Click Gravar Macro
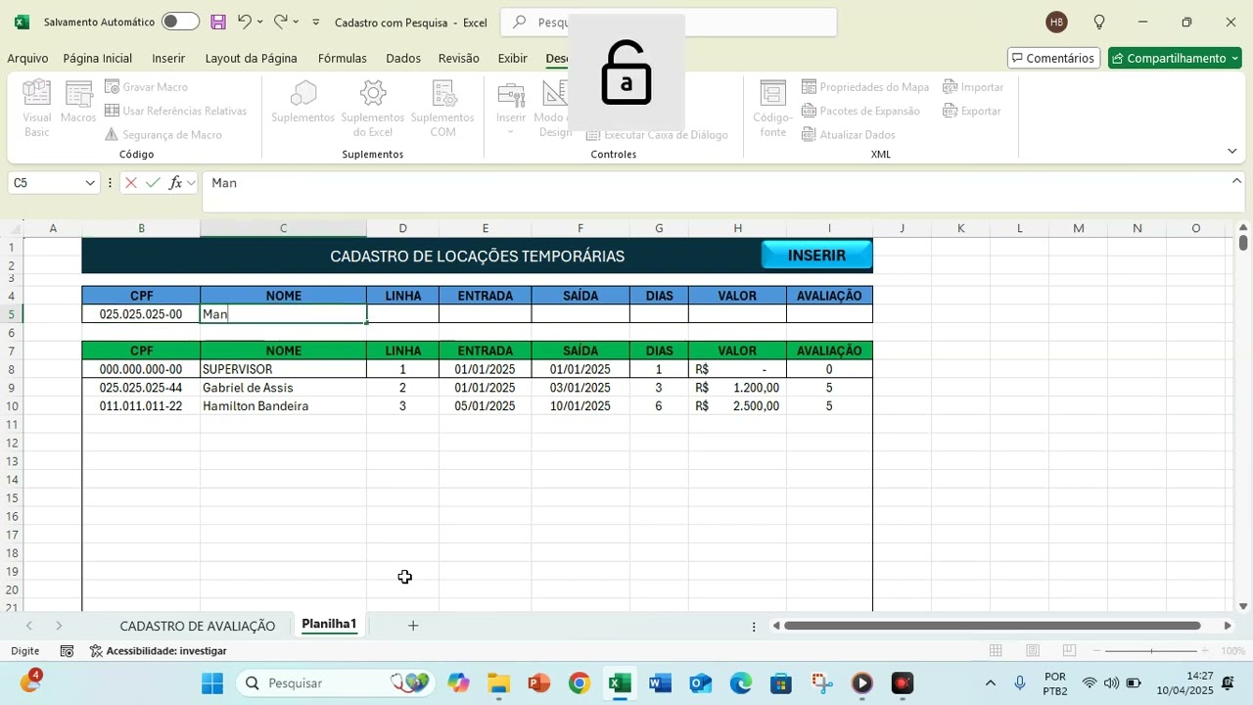This screenshot has height=705, width=1253. [146, 87]
